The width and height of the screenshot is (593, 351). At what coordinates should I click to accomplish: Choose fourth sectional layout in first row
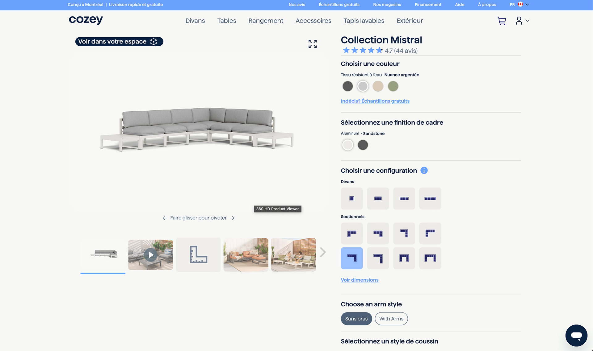click(x=430, y=233)
